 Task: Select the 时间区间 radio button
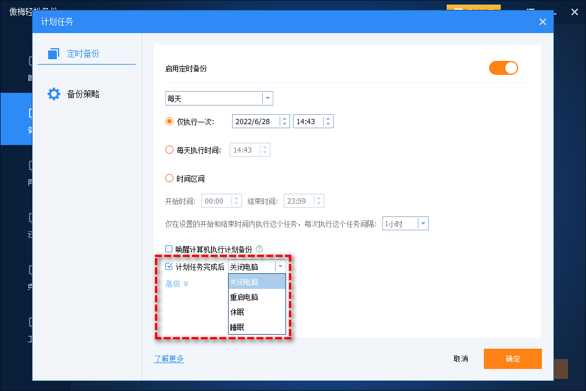[169, 179]
